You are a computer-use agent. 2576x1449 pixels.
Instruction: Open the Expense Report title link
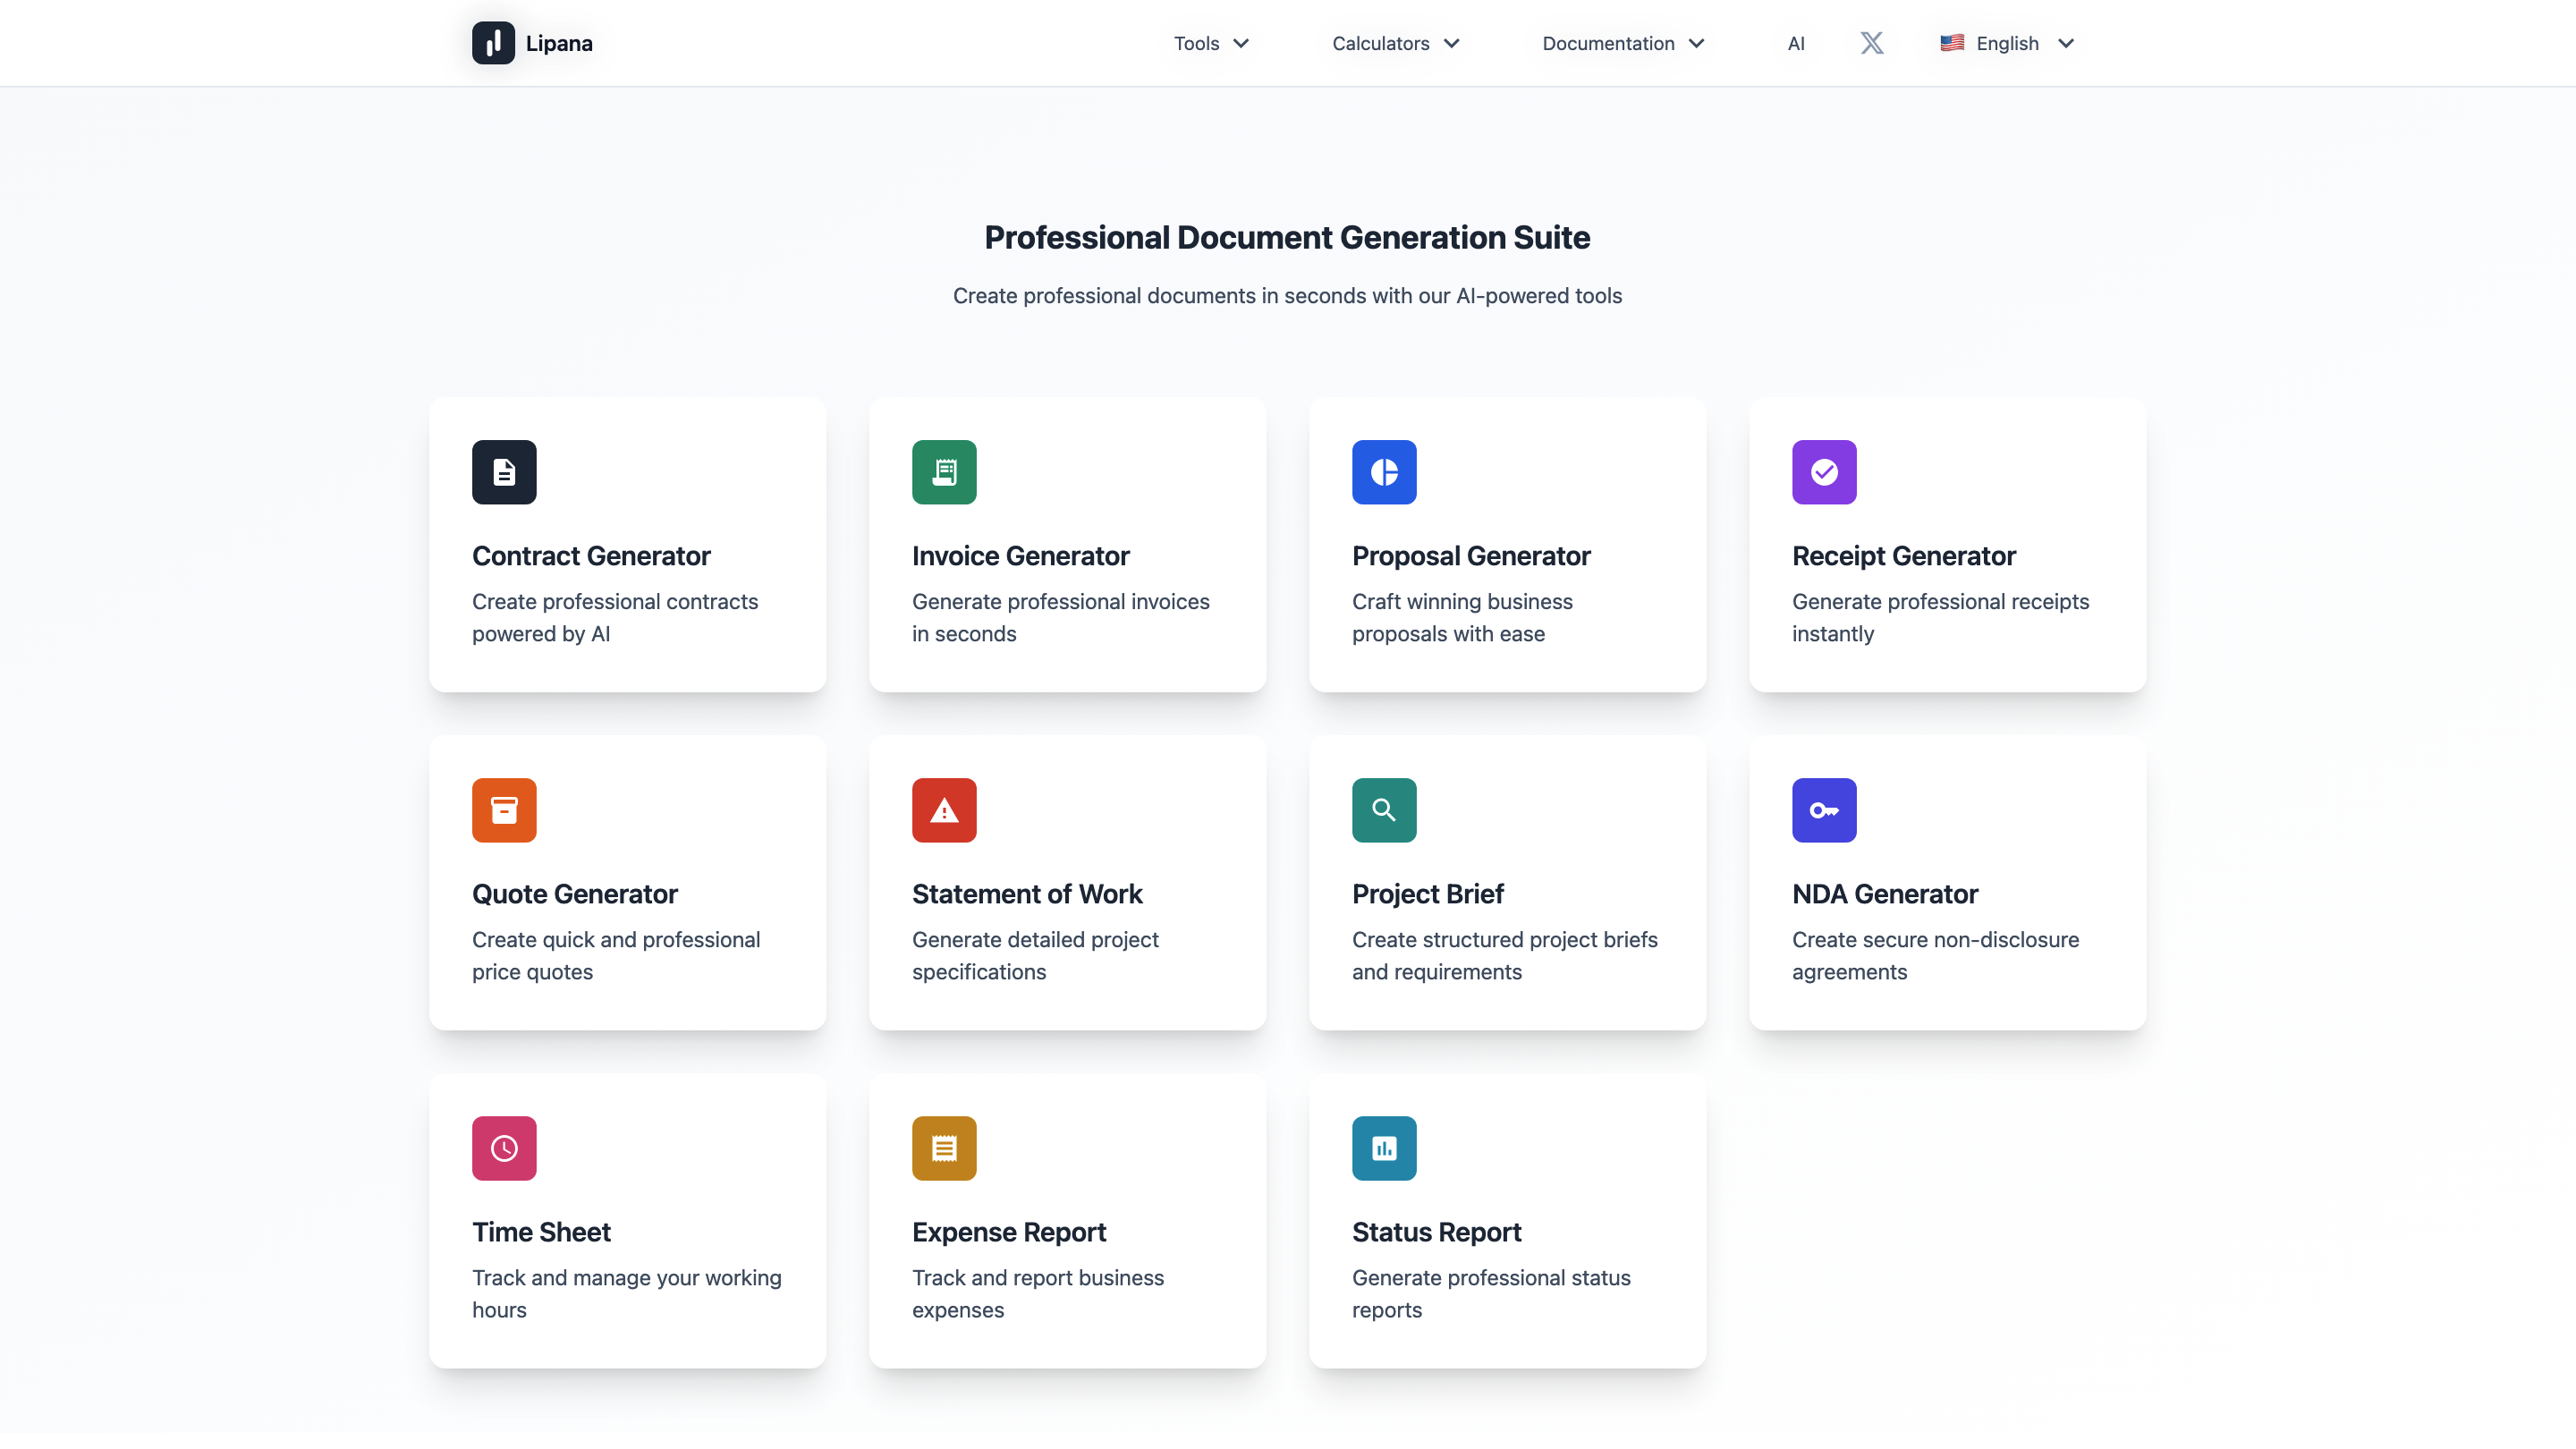(1008, 1232)
